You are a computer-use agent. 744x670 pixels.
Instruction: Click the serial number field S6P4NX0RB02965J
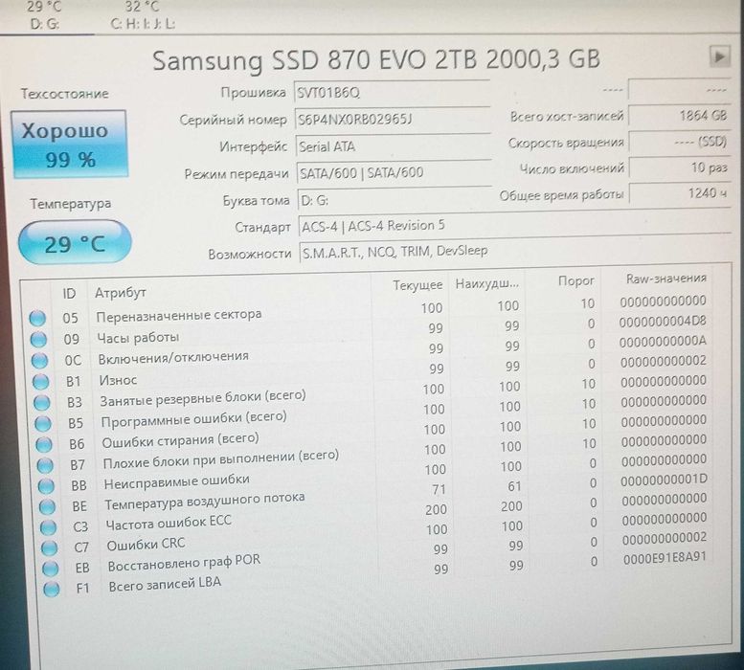393,119
